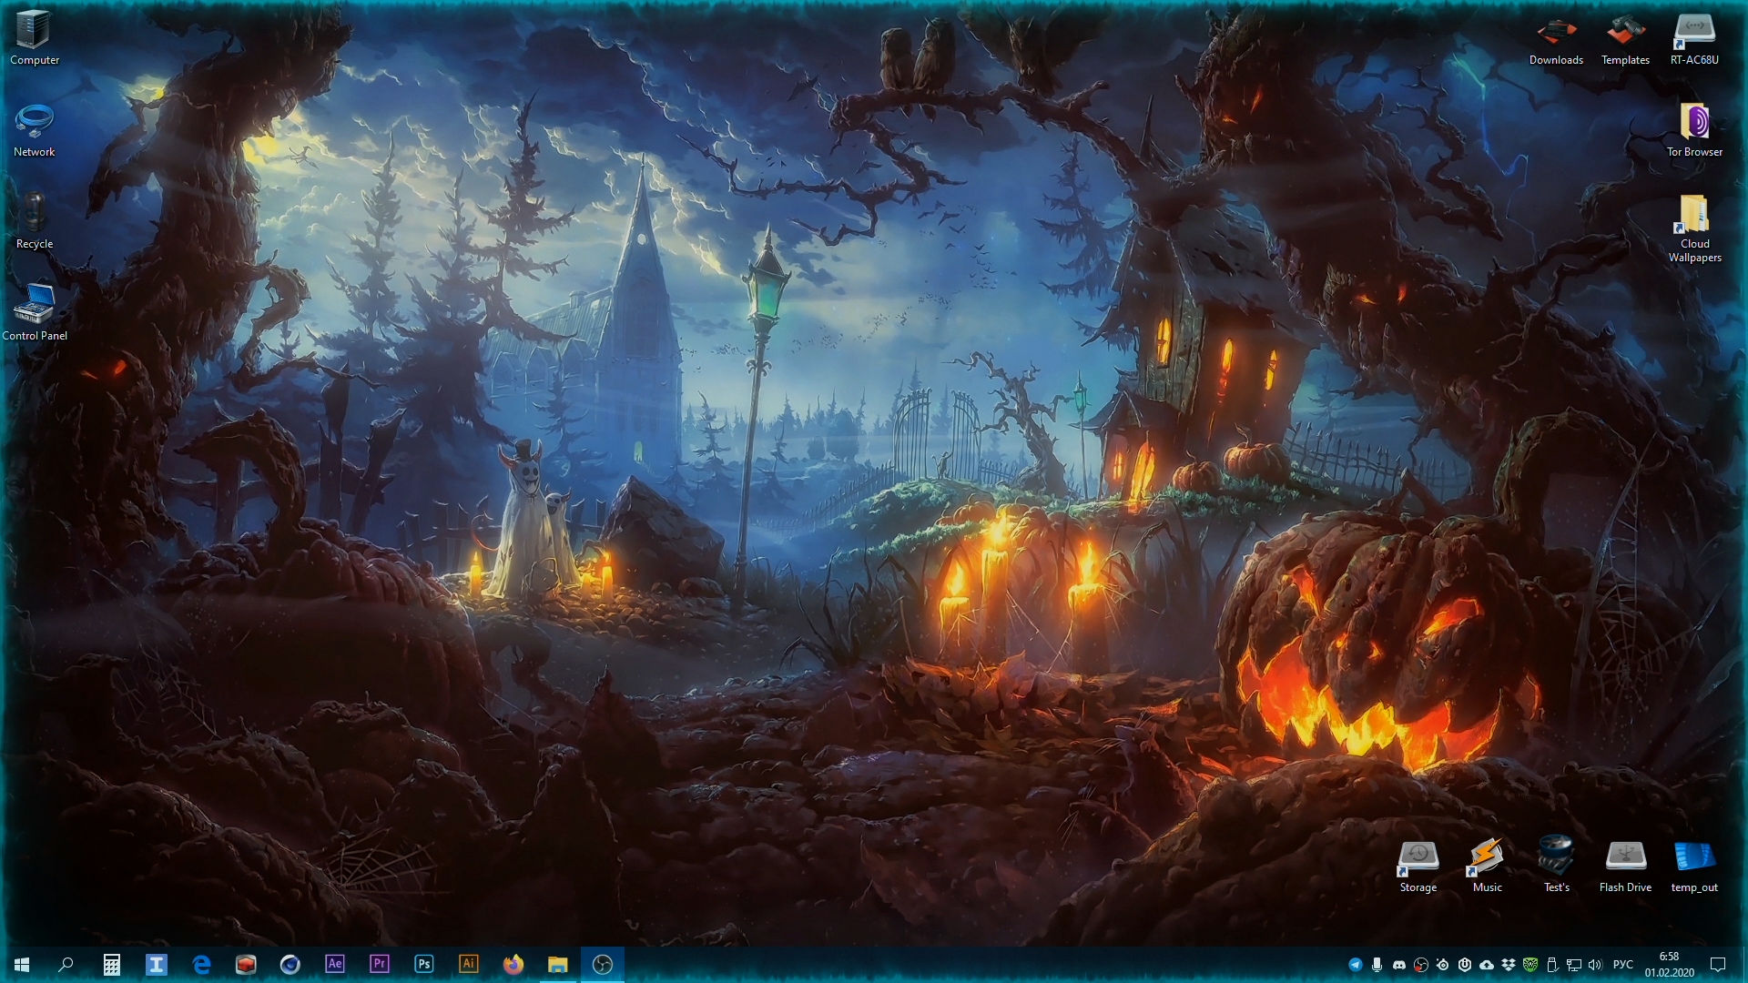Click the taskbar Search magnifier
The width and height of the screenshot is (1748, 983).
point(66,964)
